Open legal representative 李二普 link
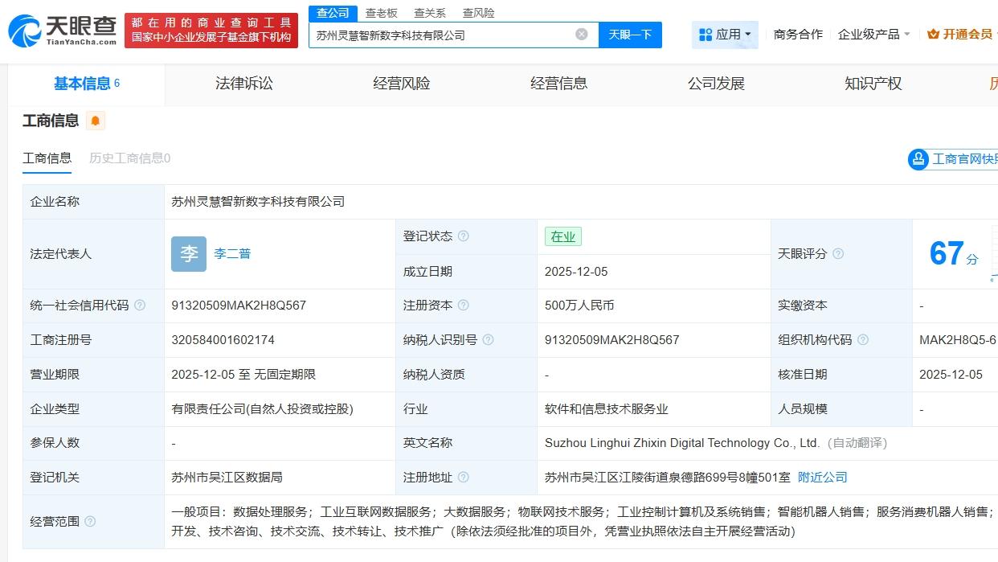This screenshot has height=562, width=998. click(232, 254)
